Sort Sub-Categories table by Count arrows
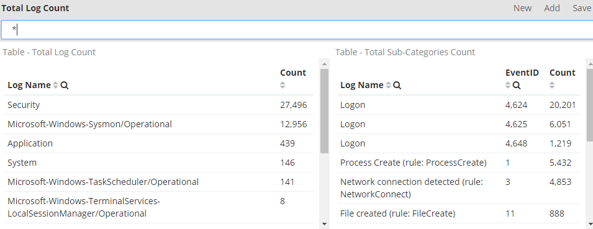This screenshot has width=593, height=229. pyautogui.click(x=552, y=86)
